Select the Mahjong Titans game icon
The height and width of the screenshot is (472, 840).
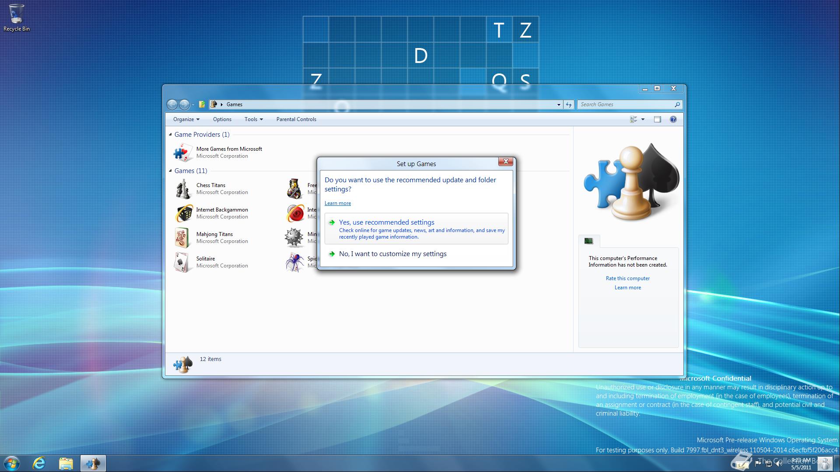coord(182,238)
